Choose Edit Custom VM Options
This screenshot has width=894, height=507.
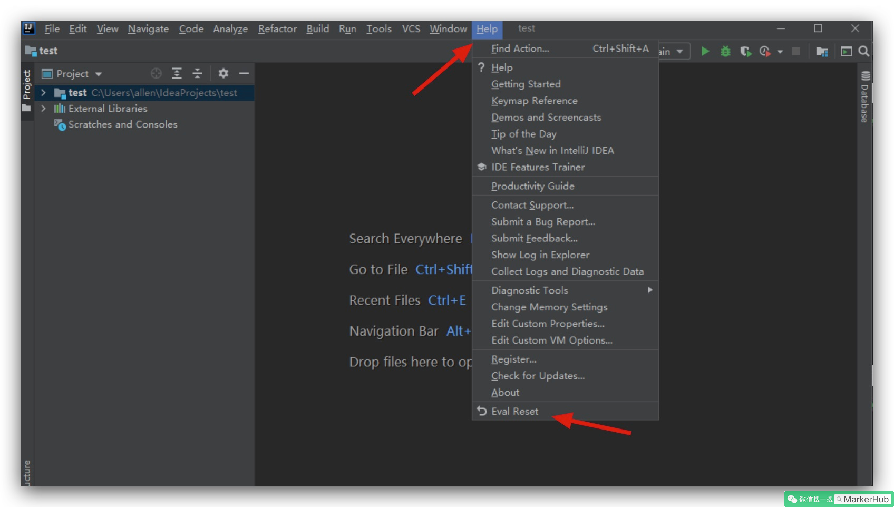pos(565,340)
